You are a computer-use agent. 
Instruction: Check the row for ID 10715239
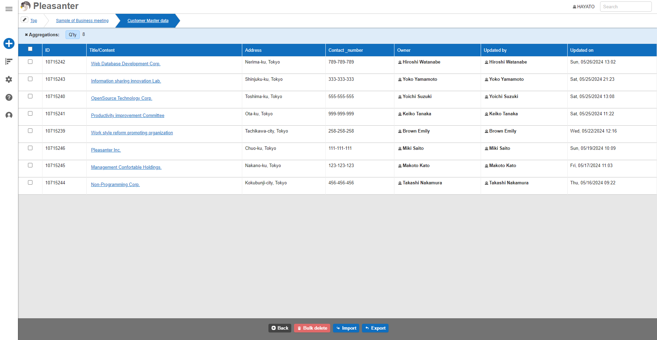click(x=30, y=131)
